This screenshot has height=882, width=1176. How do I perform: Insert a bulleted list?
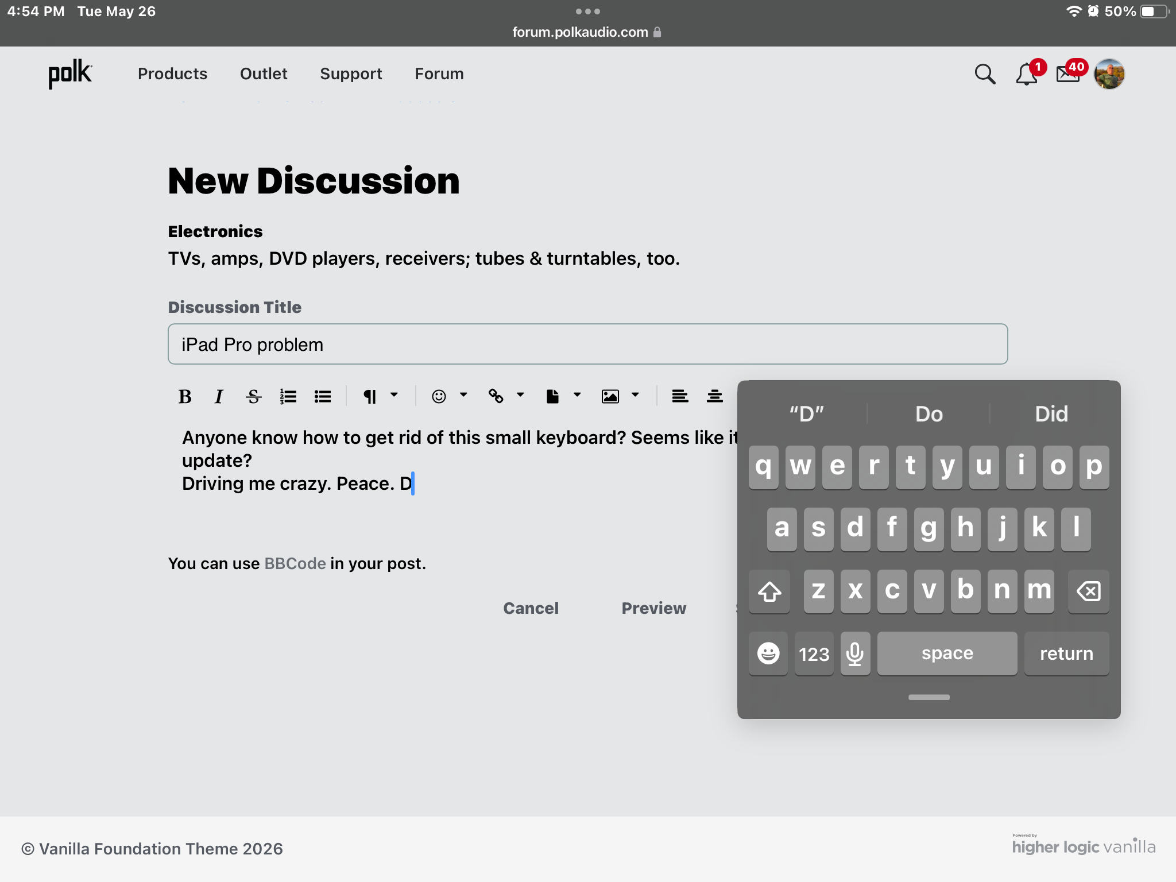[x=323, y=396]
